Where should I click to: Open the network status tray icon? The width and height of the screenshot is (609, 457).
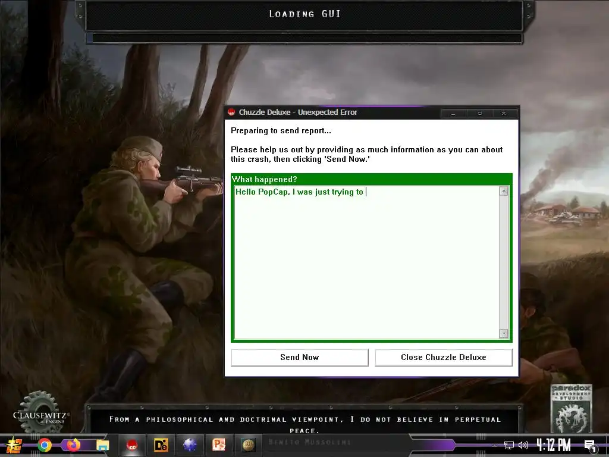coord(509,445)
